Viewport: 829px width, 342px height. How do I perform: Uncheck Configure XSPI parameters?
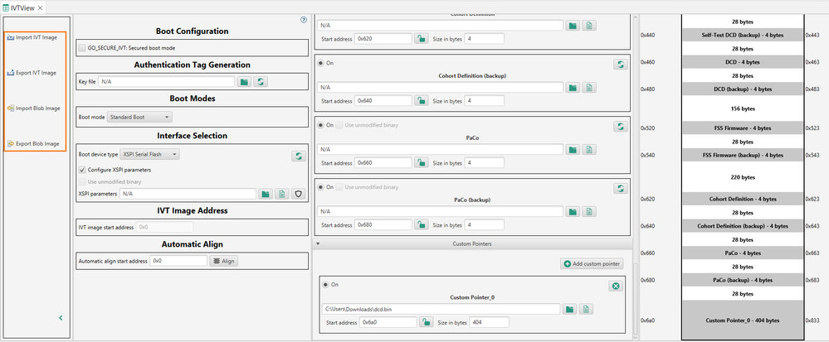(x=82, y=170)
